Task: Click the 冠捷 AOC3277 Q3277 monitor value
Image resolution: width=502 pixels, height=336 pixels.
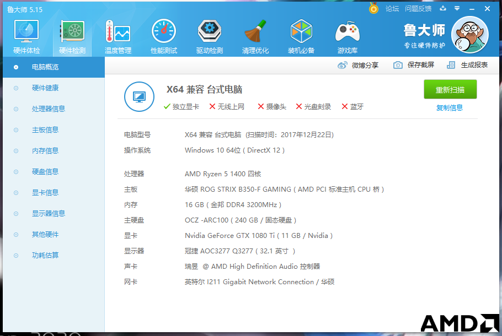Action: [240, 251]
